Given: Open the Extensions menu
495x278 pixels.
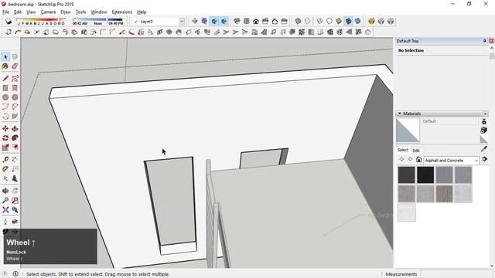Looking at the screenshot, I should 122,12.
